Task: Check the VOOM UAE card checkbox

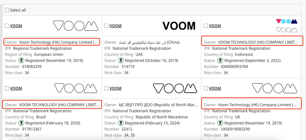Action: [x=106, y=26]
